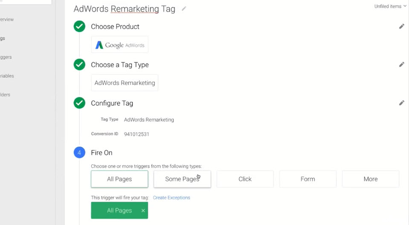Expand the Unfiled items dropdown
Image resolution: width=409 pixels, height=225 pixels.
(390, 6)
